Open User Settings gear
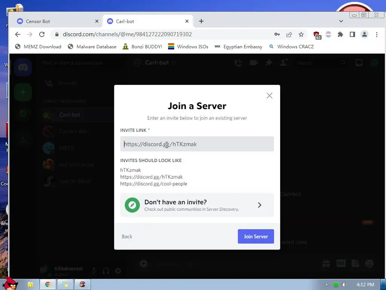Image resolution: width=386 pixels, height=290 pixels. pyautogui.click(x=118, y=271)
